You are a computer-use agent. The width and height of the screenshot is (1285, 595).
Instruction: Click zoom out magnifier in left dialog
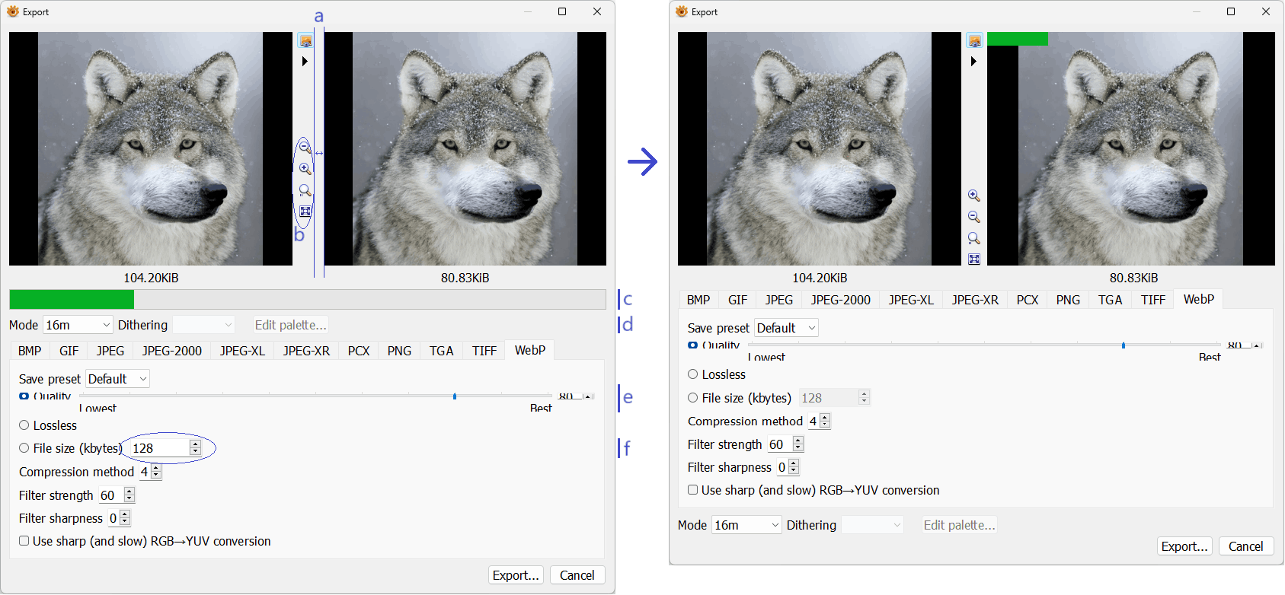coord(305,147)
